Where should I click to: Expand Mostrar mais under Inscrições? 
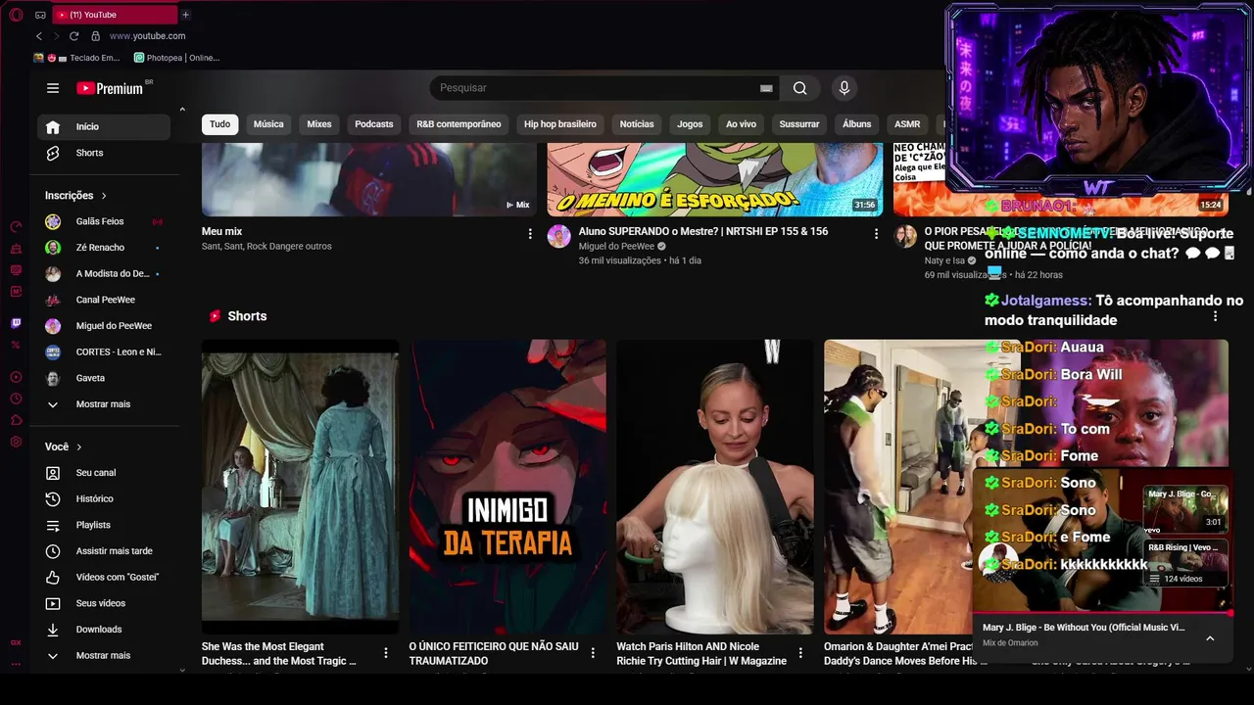[x=104, y=404]
